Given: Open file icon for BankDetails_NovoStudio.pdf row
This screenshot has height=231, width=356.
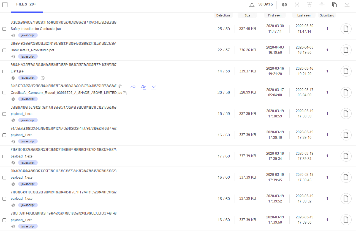Looking at the screenshot, I should pos(346,50).
